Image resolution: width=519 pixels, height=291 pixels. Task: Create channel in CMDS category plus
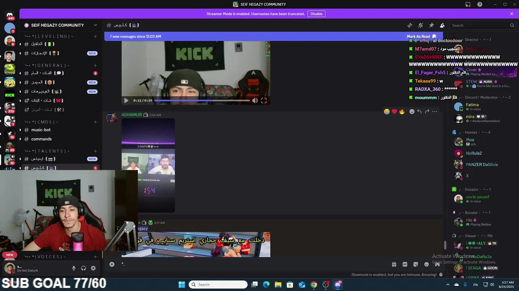click(95, 122)
